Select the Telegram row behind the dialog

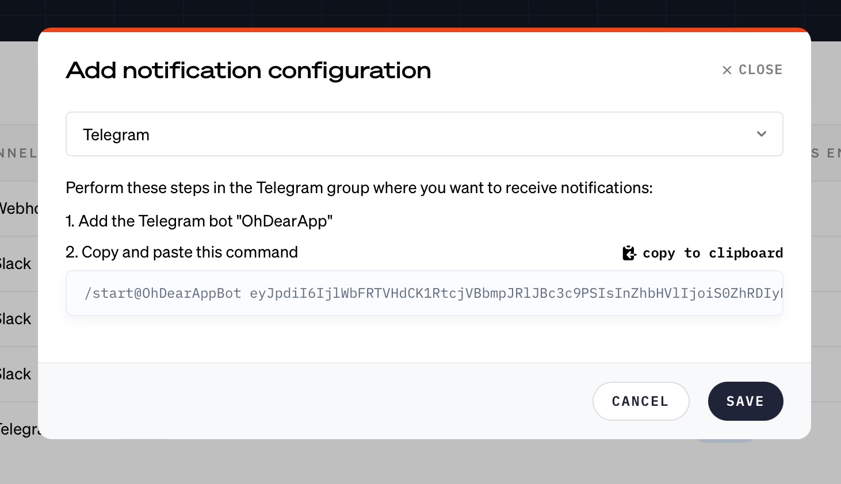18,429
